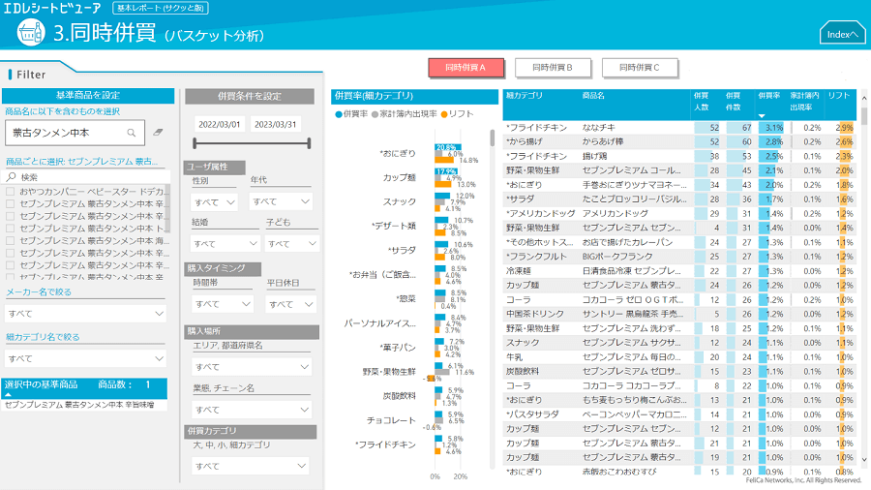Click the magnifier icon beside 検索
Image resolution: width=871 pixels, height=490 pixels.
(11, 176)
